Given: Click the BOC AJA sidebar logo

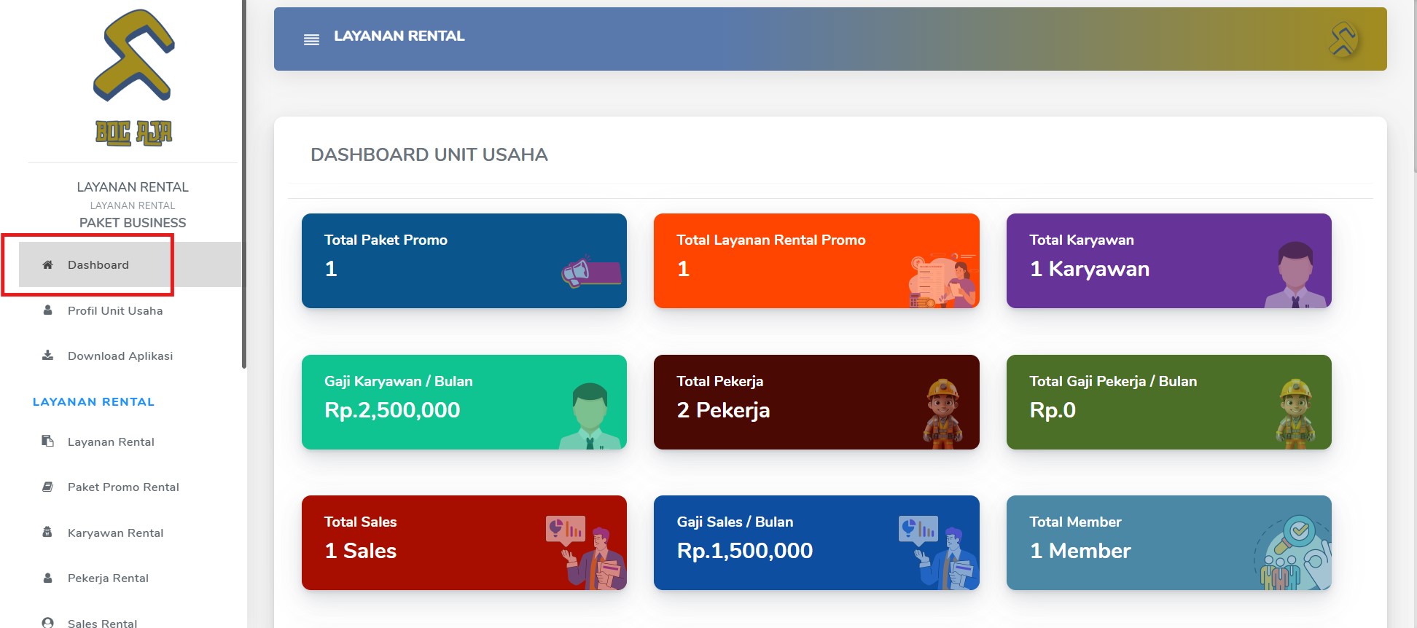Looking at the screenshot, I should (134, 78).
